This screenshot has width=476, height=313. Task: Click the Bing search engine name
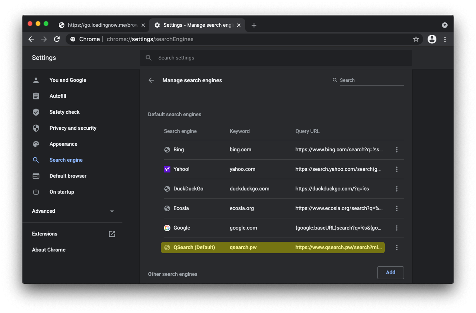tap(178, 150)
